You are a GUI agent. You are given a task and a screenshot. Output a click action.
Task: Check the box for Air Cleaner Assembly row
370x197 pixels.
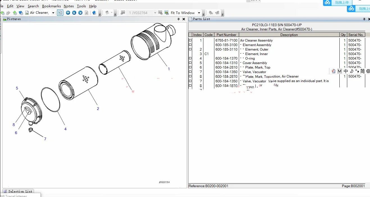pos(190,40)
